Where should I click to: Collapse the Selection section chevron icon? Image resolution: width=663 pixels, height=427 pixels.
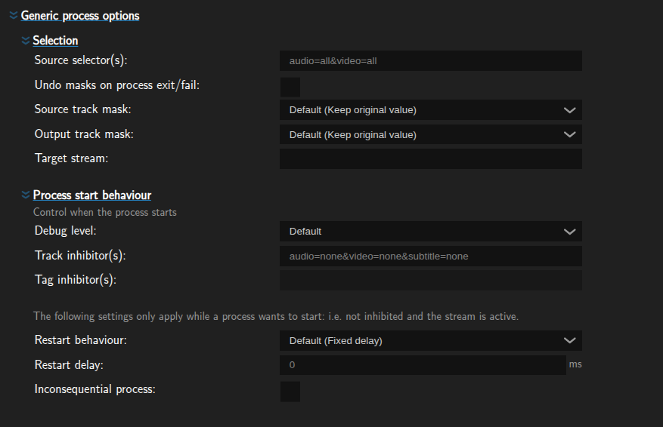[26, 41]
